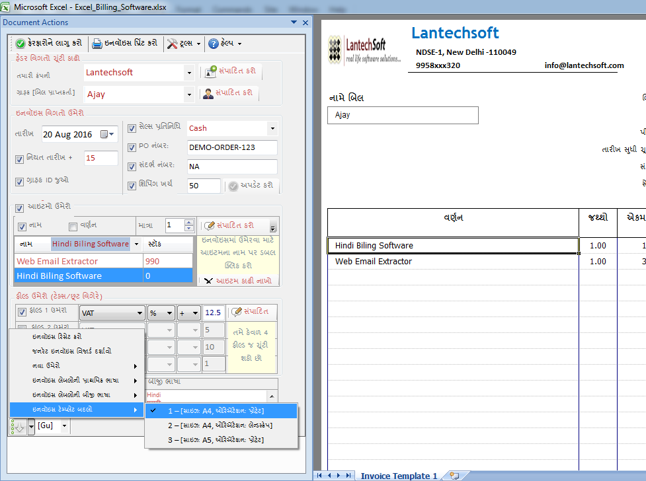Image resolution: width=646 pixels, height=481 pixels.
Task: Toggle the add items section checkbox
Action: [19, 208]
